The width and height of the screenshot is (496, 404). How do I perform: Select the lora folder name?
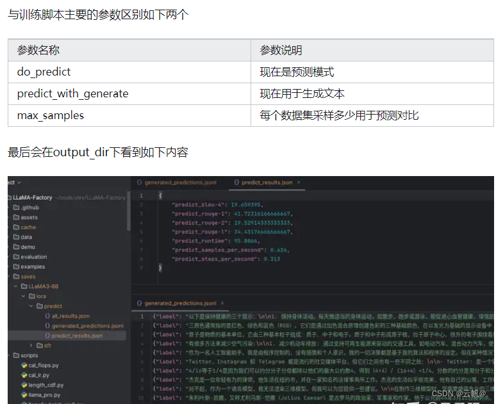(x=41, y=296)
